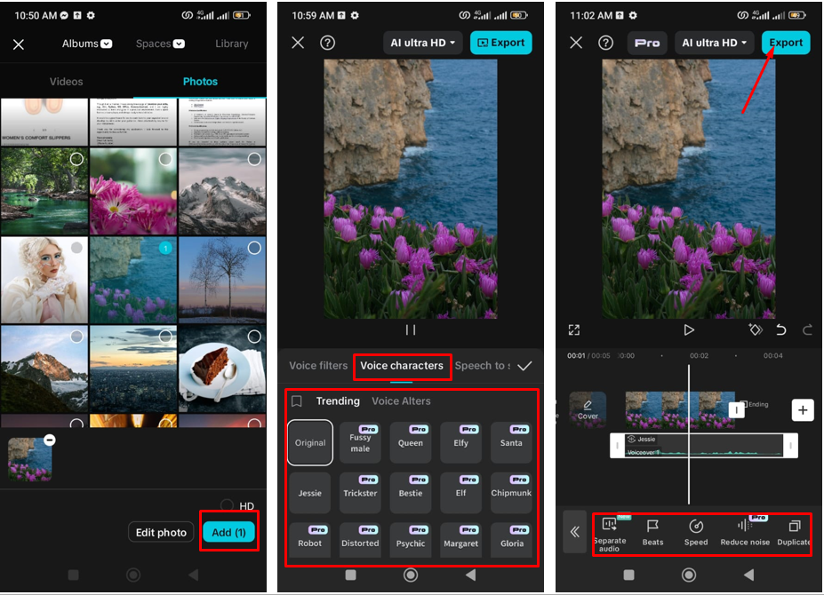Select the Voice characters tab
This screenshot has width=824, height=595.
(x=402, y=366)
